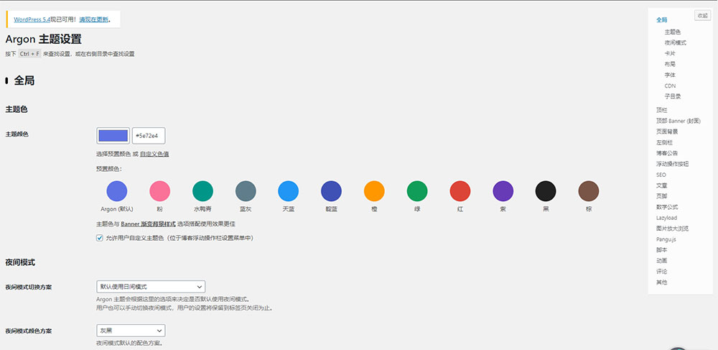718x350 pixels.
Task: Click the #5e72e4 hex color field
Action: click(x=149, y=136)
